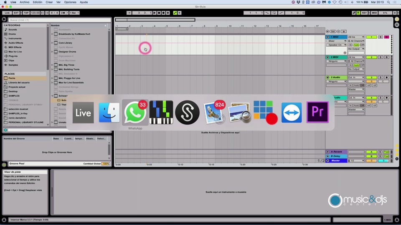The image size is (401, 225).
Task: Expand M4L Big Three pack
Action: (52, 65)
